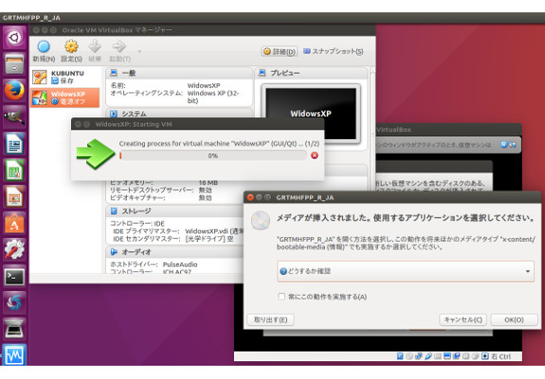Viewport: 545px width, 379px height.
Task: Open the Simple Scan scanner icon
Action: [14, 329]
